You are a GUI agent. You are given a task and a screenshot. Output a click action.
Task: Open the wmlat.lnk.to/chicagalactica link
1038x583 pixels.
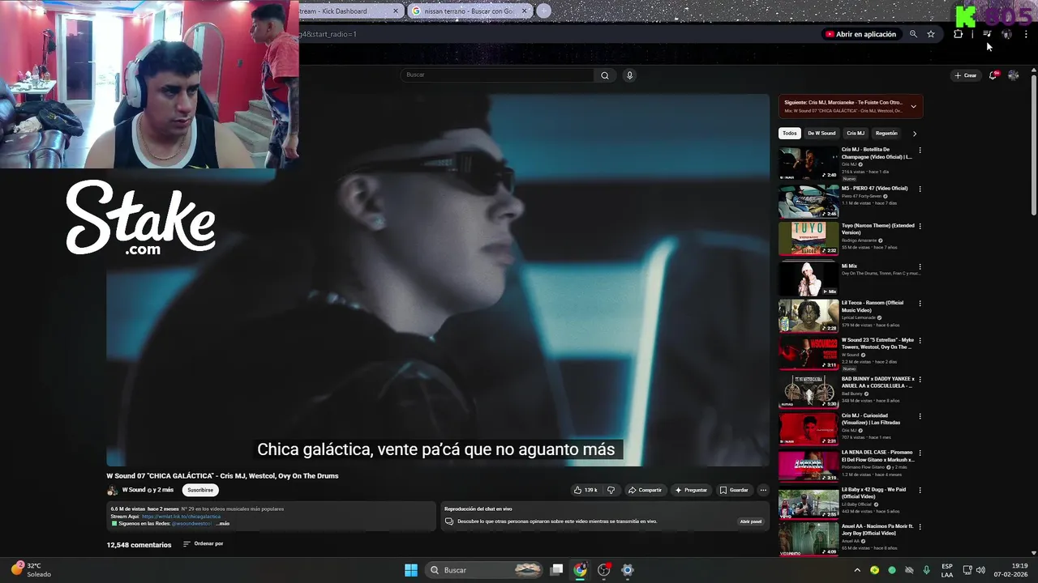(x=181, y=517)
